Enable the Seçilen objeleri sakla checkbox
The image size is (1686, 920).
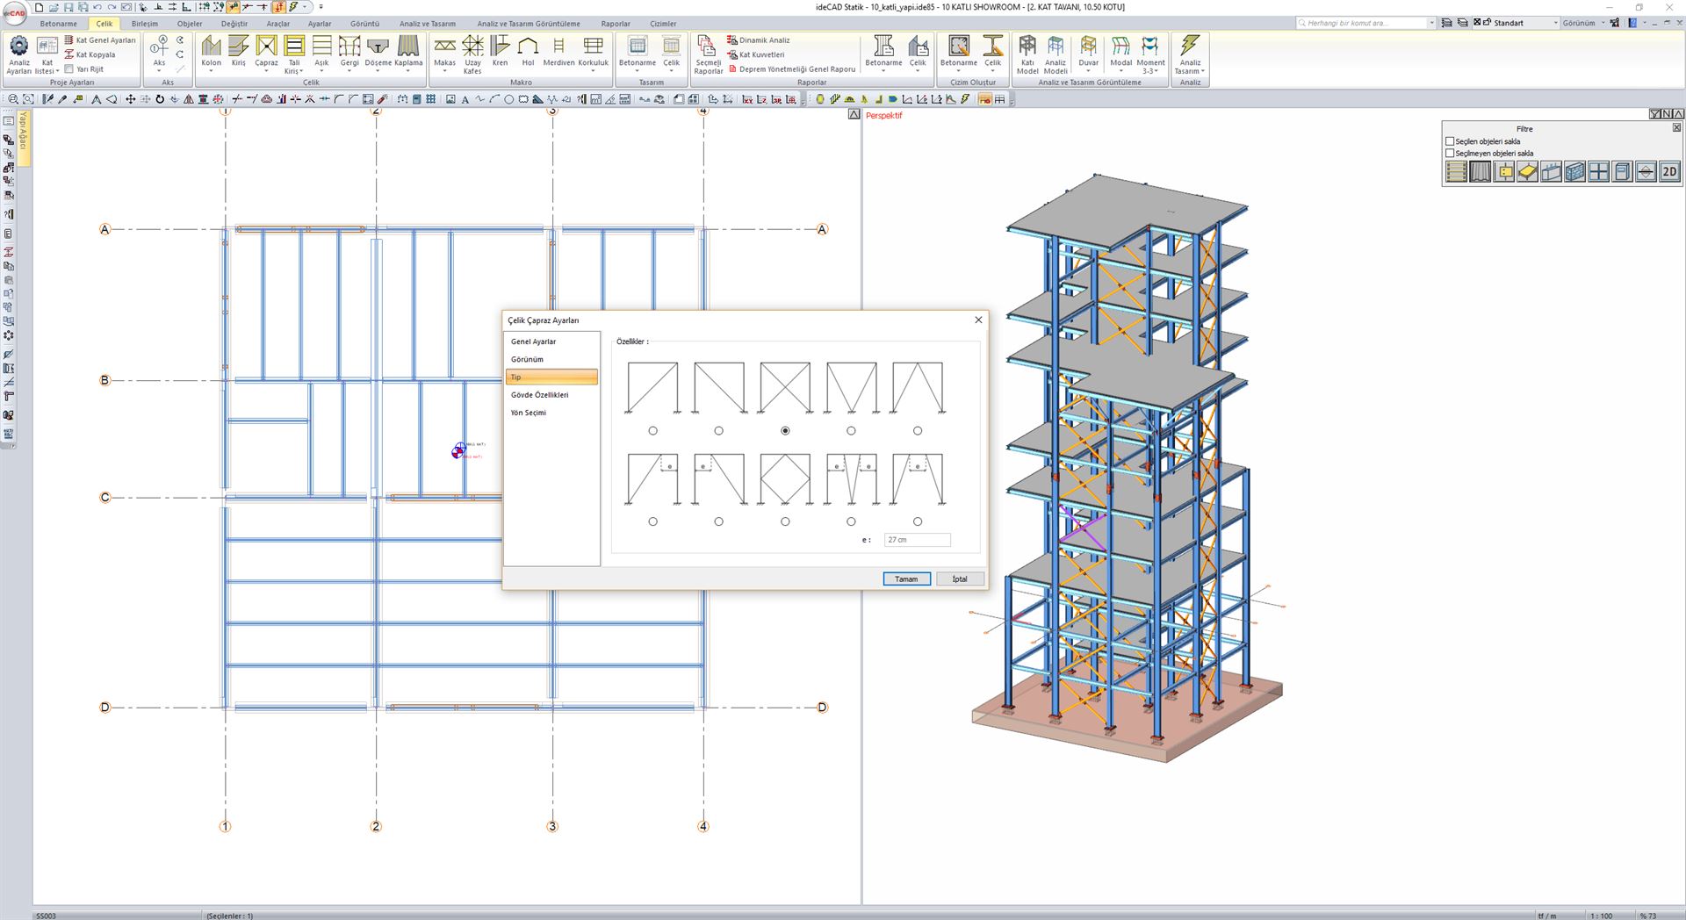point(1450,140)
